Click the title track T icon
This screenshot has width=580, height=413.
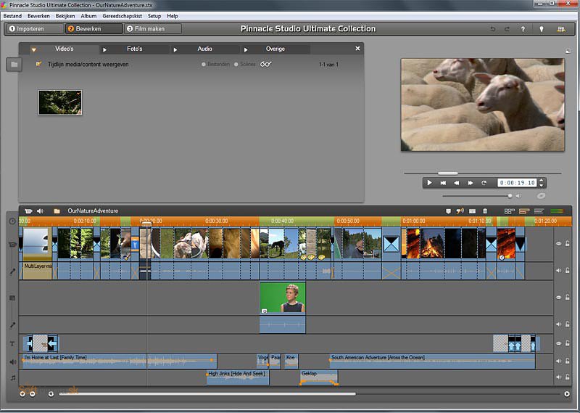(12, 344)
